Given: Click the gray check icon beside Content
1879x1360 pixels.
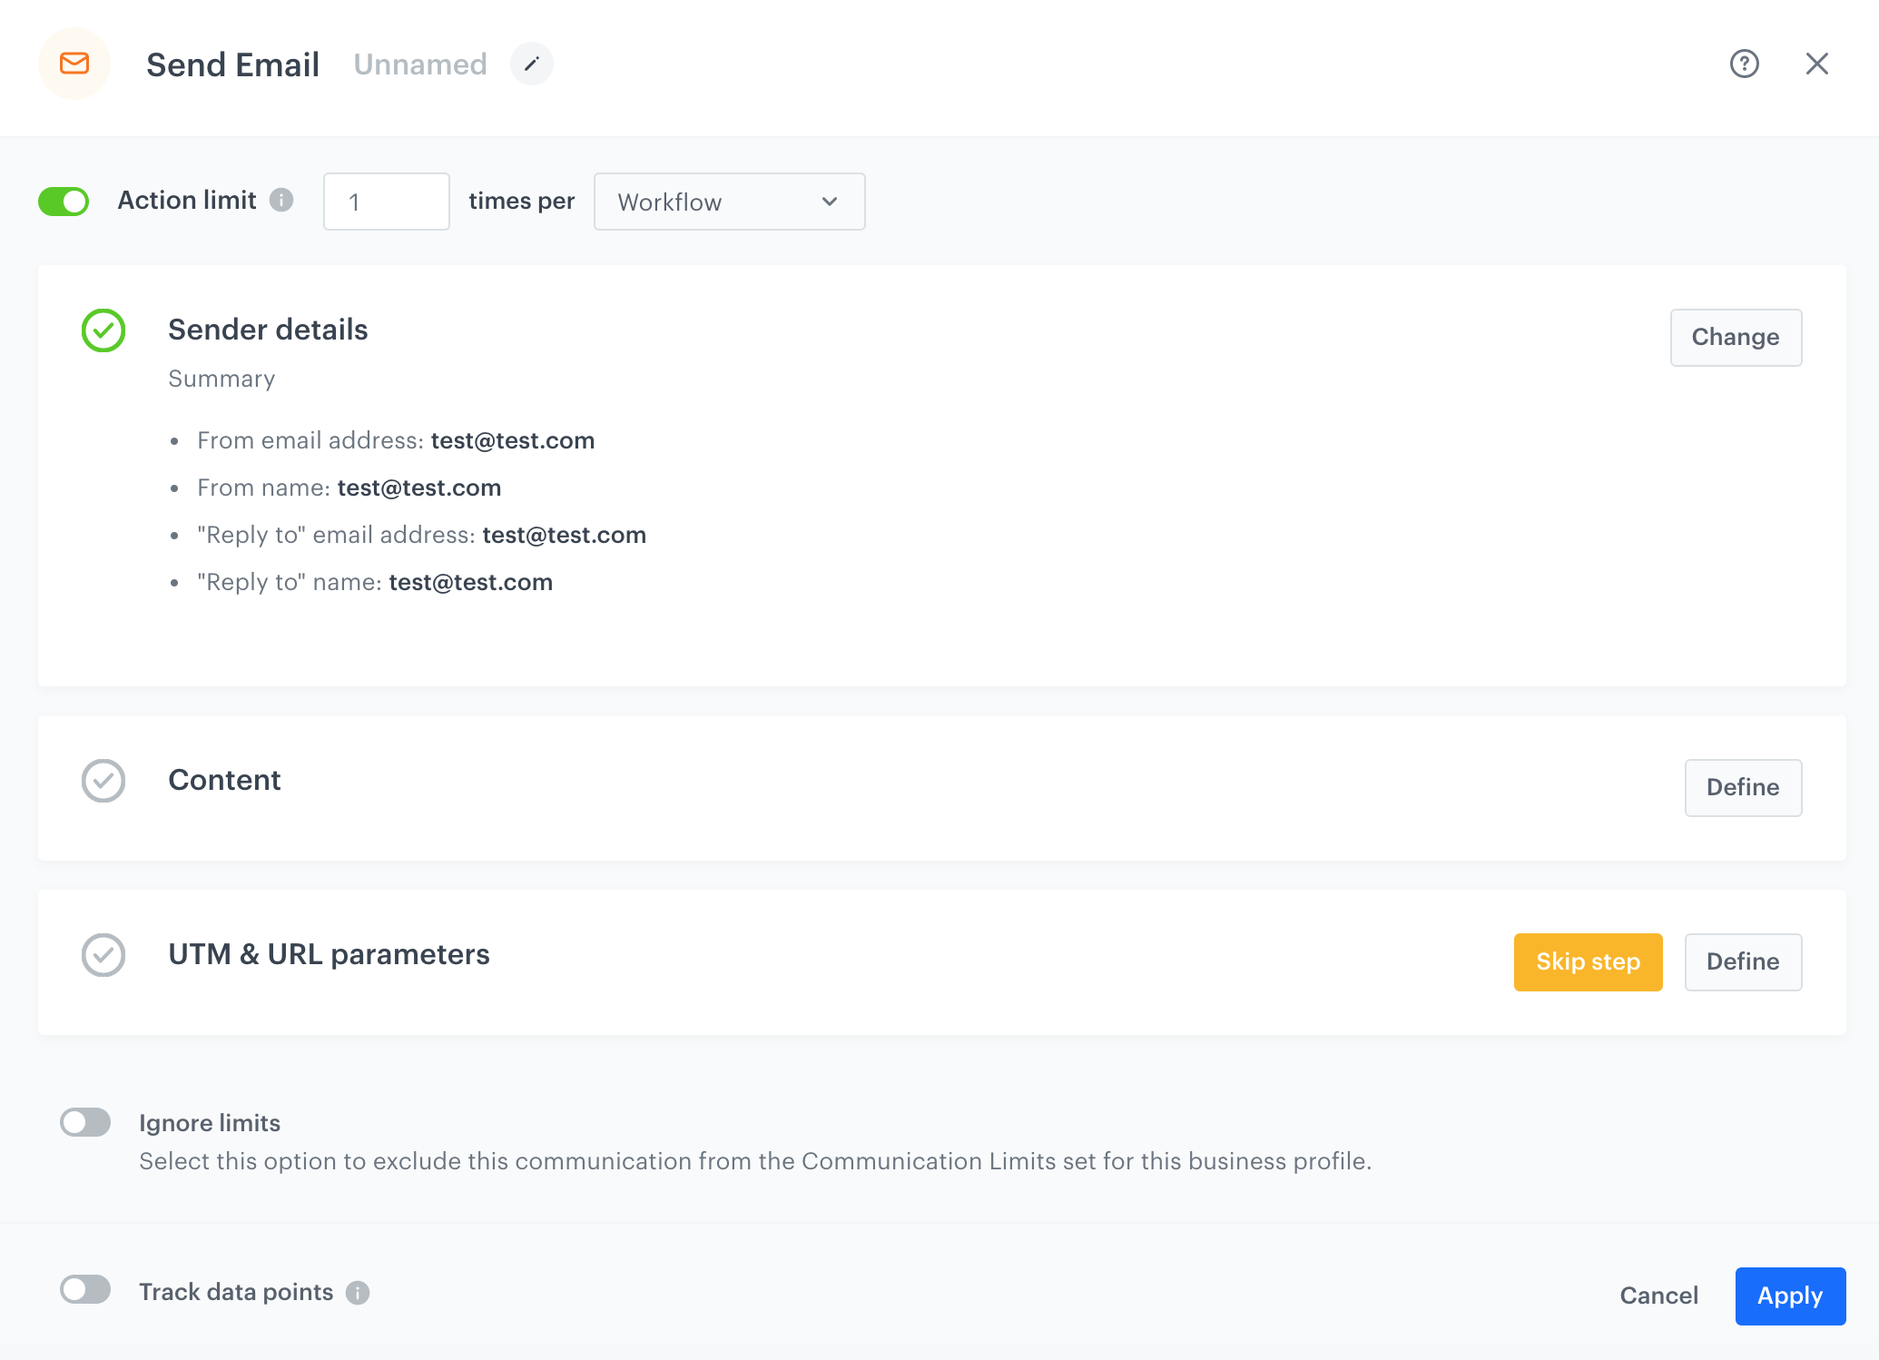Looking at the screenshot, I should pyautogui.click(x=103, y=781).
